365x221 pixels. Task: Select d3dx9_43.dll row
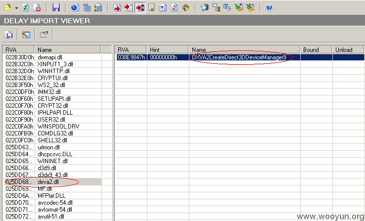[52, 175]
